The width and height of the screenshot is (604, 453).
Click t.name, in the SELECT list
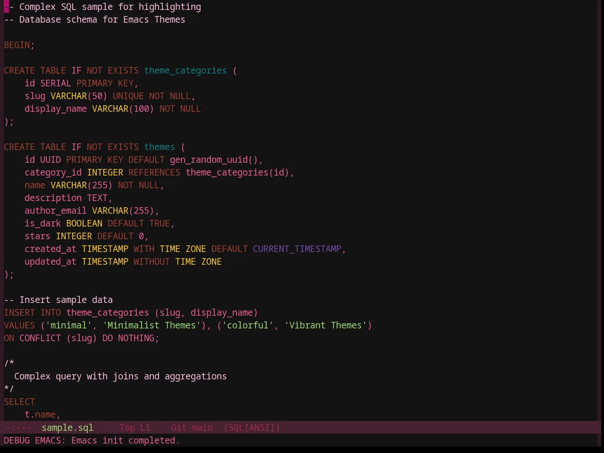pos(43,414)
